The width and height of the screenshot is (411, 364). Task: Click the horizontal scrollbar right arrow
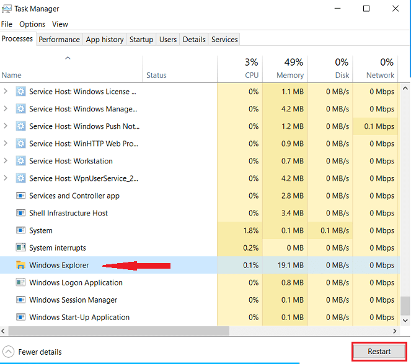coord(395,331)
